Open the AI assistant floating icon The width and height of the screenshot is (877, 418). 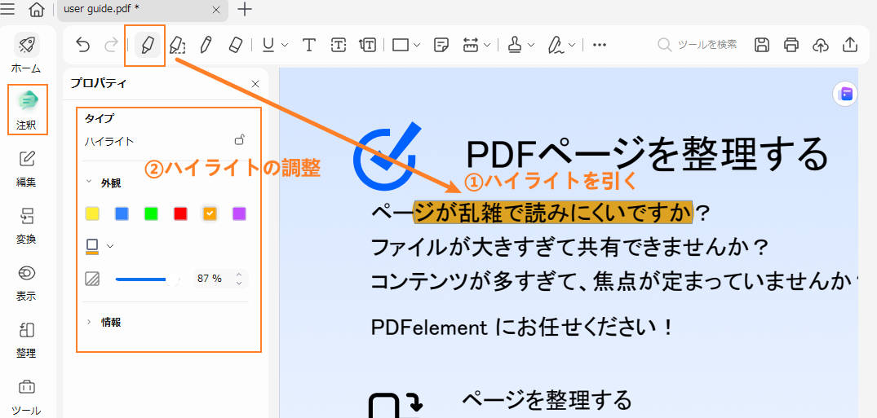tap(846, 94)
